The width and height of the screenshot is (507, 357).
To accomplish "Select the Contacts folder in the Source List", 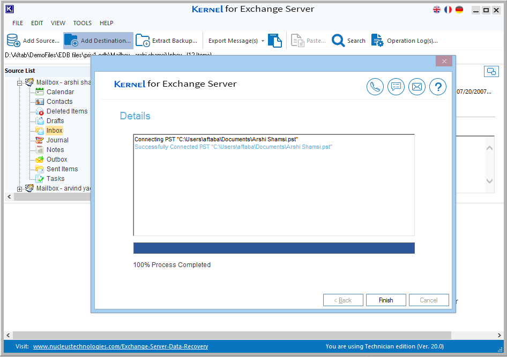I will (59, 102).
